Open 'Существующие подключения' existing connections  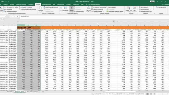tap(27, 9)
